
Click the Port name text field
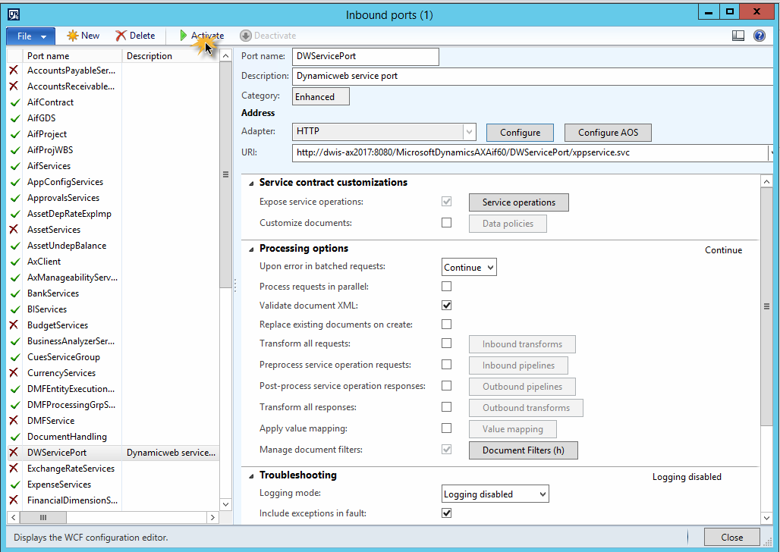click(x=365, y=57)
